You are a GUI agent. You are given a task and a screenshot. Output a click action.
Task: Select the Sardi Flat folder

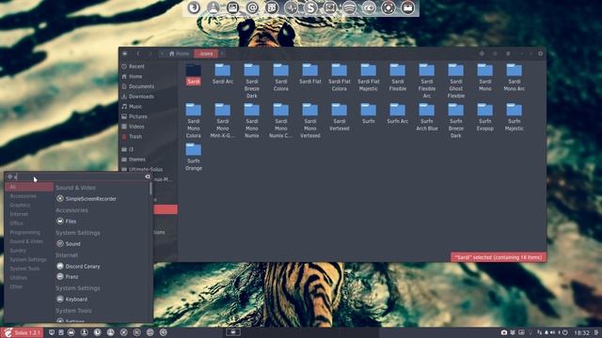coord(310,74)
